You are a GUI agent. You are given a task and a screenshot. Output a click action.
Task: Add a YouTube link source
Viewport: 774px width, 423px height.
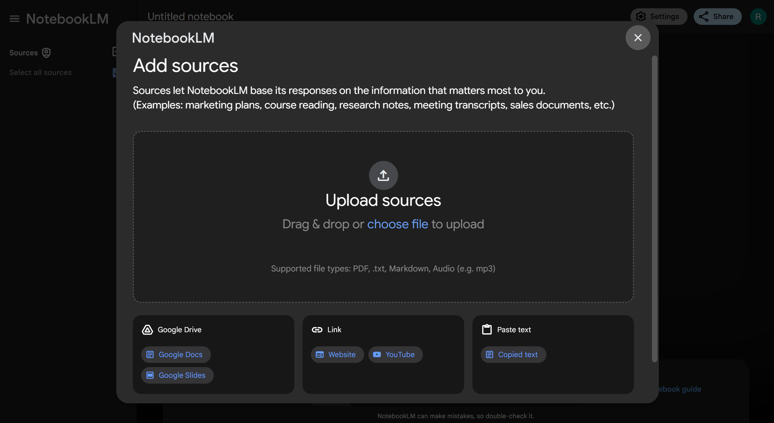click(395, 355)
